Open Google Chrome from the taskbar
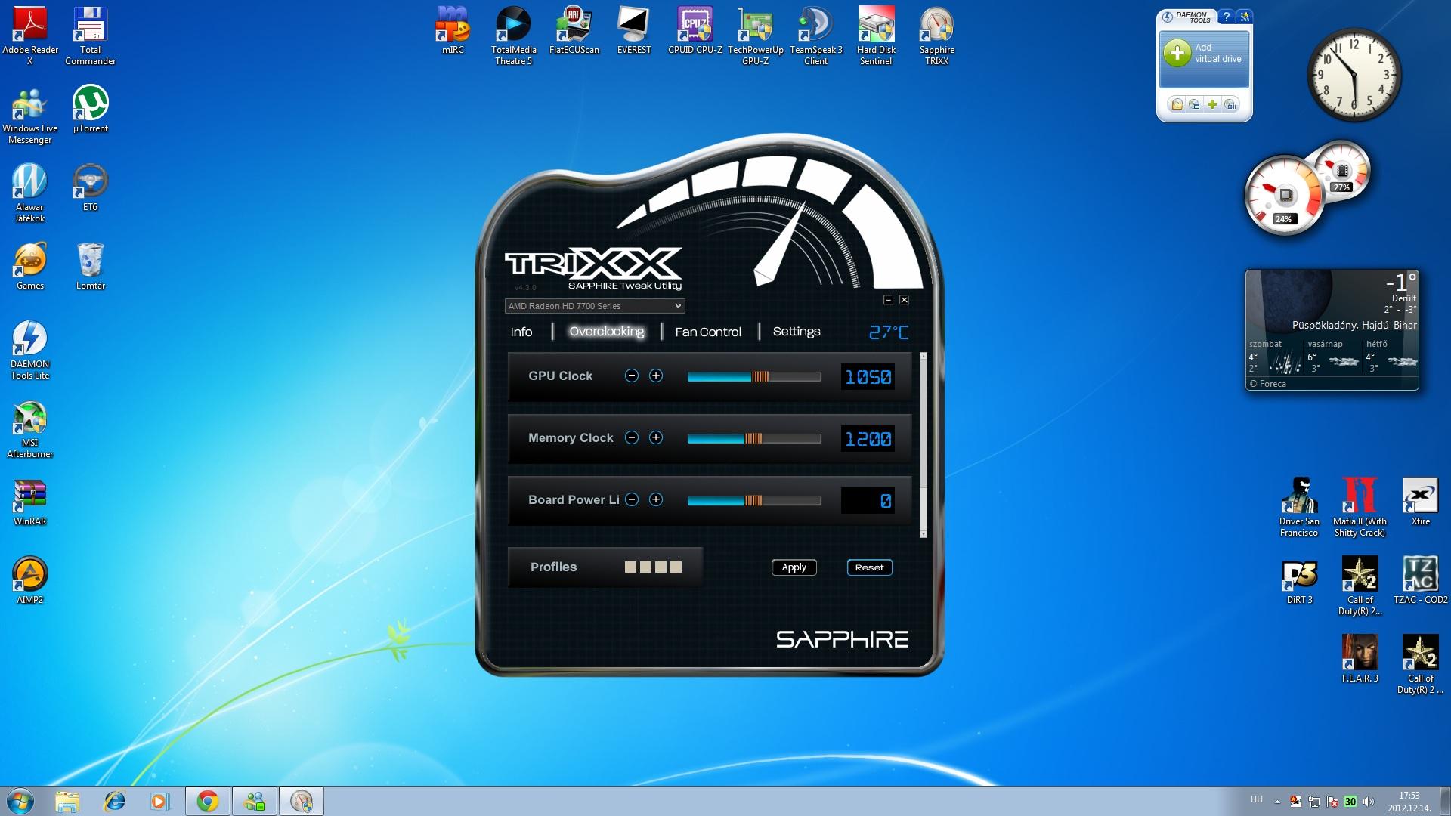Viewport: 1451px width, 816px height. click(x=208, y=801)
